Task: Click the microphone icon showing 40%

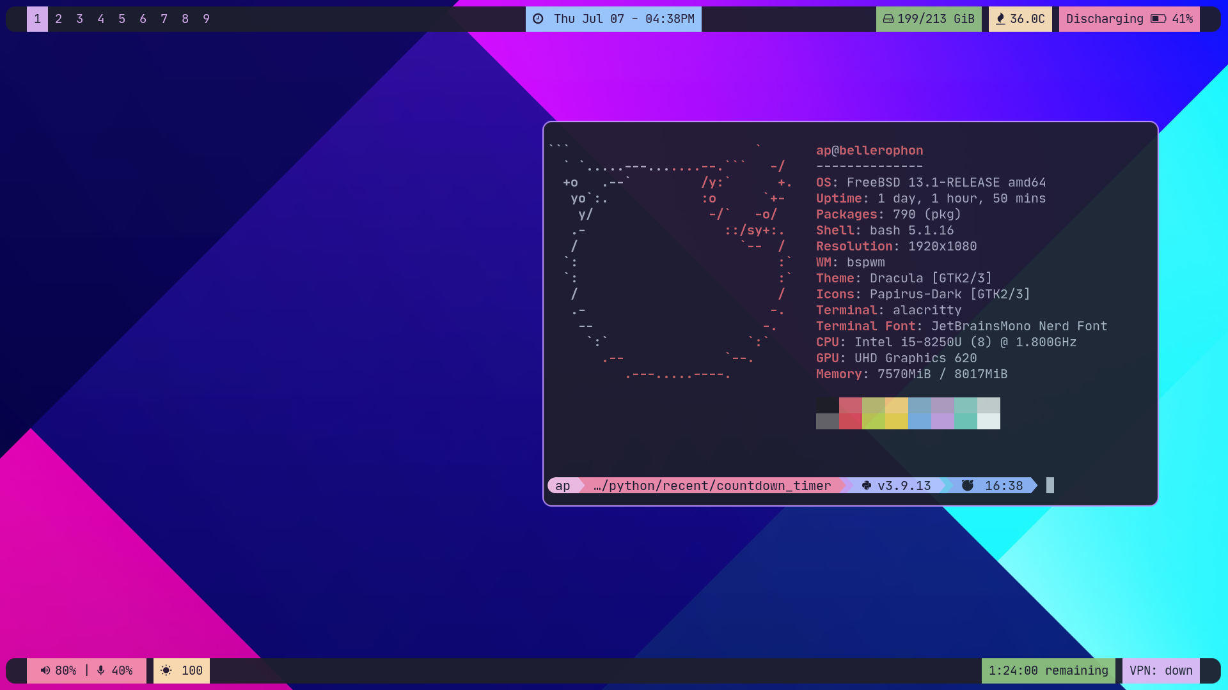Action: click(x=101, y=671)
